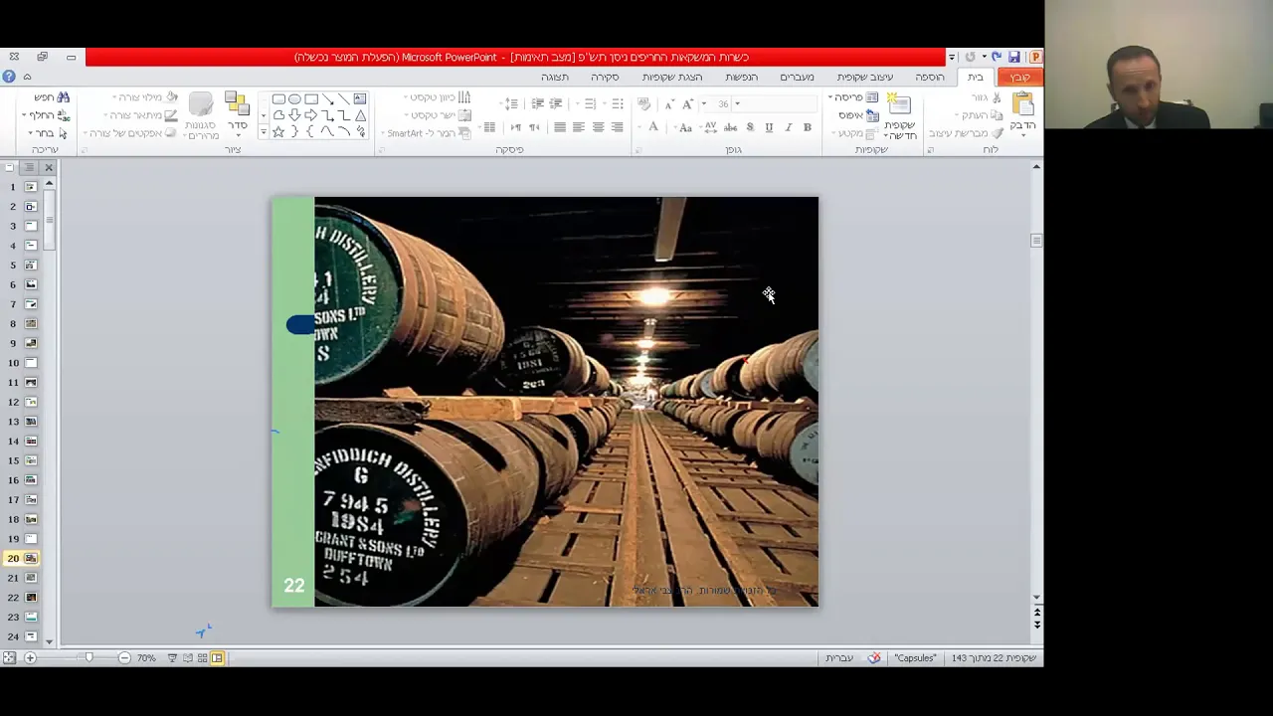Image resolution: width=1273 pixels, height=716 pixels.
Task: Click the zoom slider in status bar
Action: click(89, 658)
